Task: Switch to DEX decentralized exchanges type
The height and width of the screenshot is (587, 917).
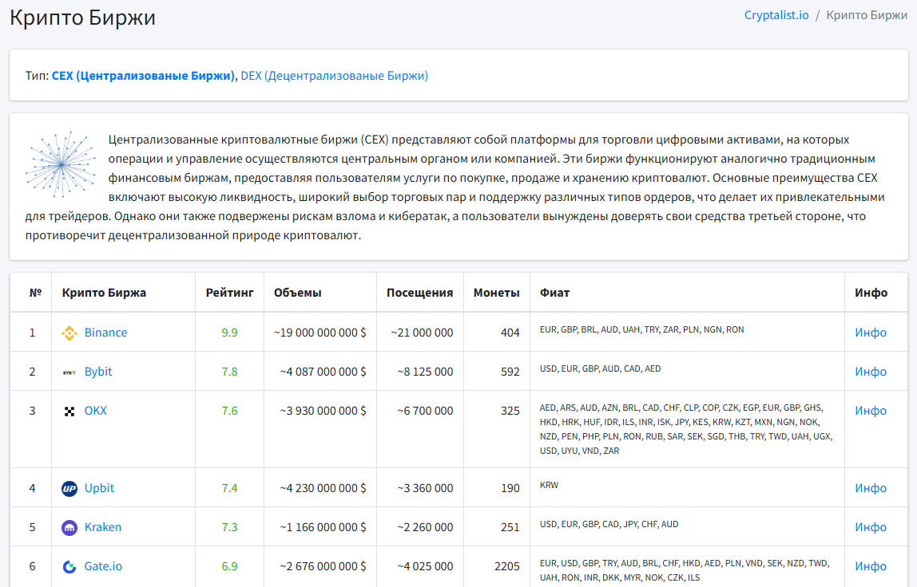Action: (334, 76)
